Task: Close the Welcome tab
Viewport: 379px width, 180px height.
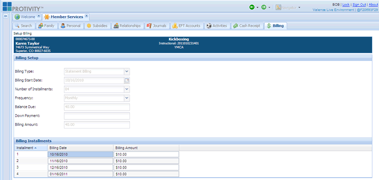Action: pos(39,17)
